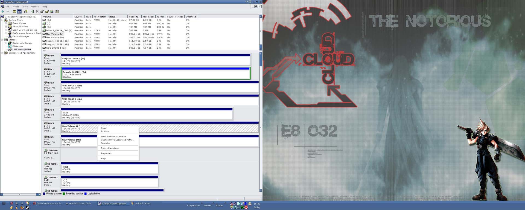The height and width of the screenshot is (210, 525).
Task: Click the Open folder toolbar icon
Action: (x=47, y=11)
